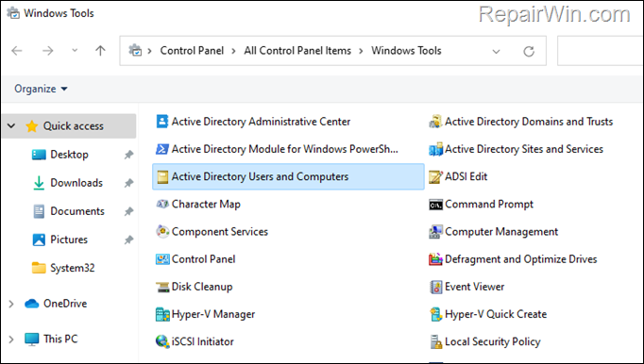Screen dimensions: 644x364
Task: Open Downloads label in navigation pane
Action: pyautogui.click(x=76, y=183)
